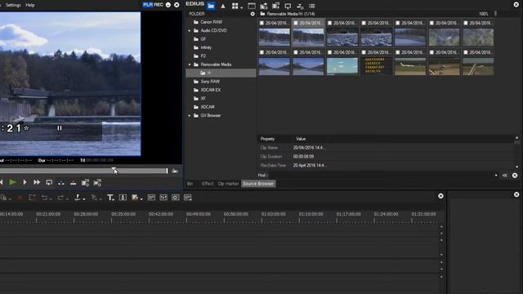Viewport: 523px width, 294px height.
Task: Switch to the Clip marker tab
Action: (x=228, y=184)
